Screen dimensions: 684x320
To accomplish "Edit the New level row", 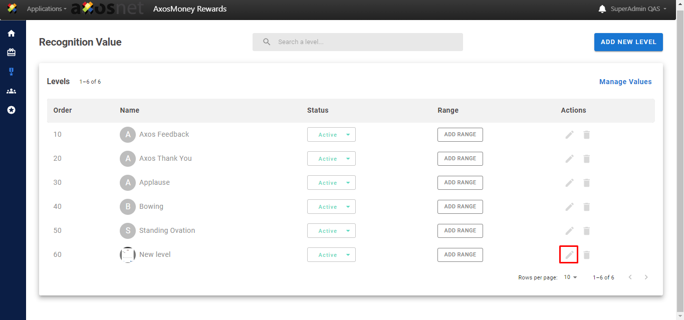I will coord(569,255).
